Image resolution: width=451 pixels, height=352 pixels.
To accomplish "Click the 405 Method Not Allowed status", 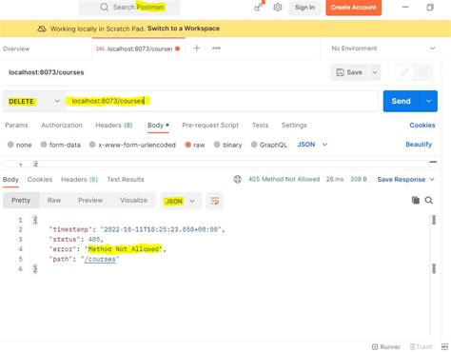I will 284,179.
